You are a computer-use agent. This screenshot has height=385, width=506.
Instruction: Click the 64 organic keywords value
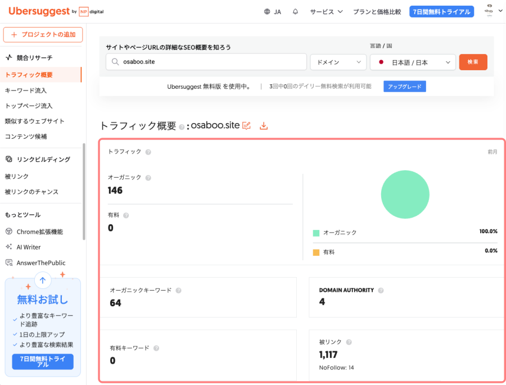115,303
